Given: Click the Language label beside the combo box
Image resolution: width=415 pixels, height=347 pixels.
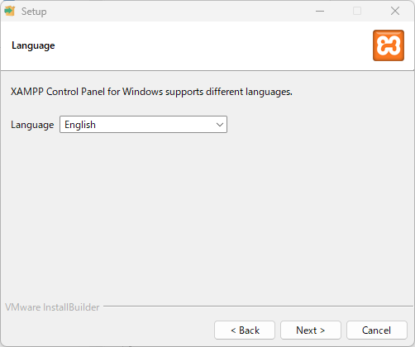Looking at the screenshot, I should [32, 125].
